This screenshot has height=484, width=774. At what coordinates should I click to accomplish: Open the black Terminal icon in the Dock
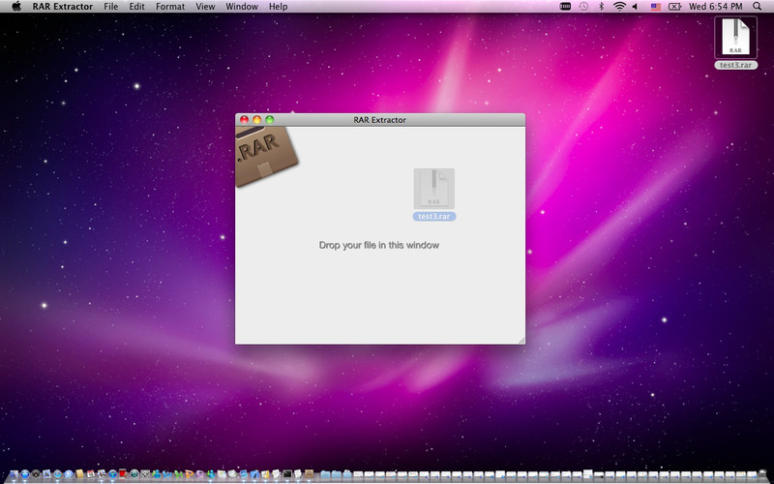coord(287,474)
